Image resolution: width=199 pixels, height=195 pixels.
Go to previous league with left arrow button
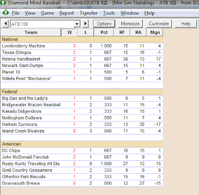pyautogui.click(x=5, y=24)
